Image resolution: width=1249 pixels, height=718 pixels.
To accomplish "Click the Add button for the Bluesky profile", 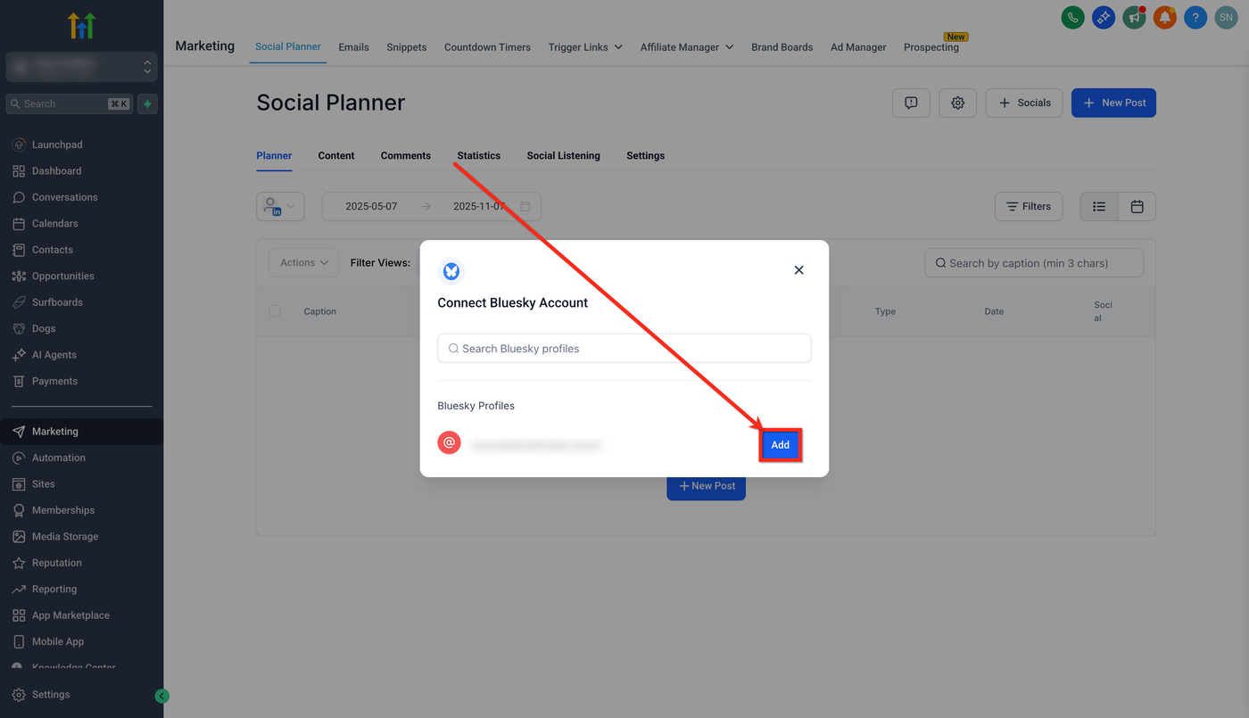I will click(781, 444).
